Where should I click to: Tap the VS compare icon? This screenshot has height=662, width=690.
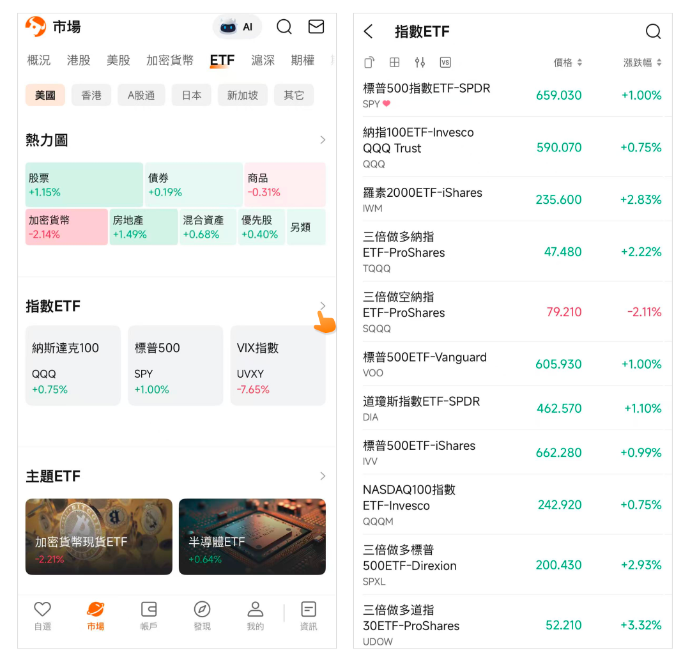tap(445, 62)
